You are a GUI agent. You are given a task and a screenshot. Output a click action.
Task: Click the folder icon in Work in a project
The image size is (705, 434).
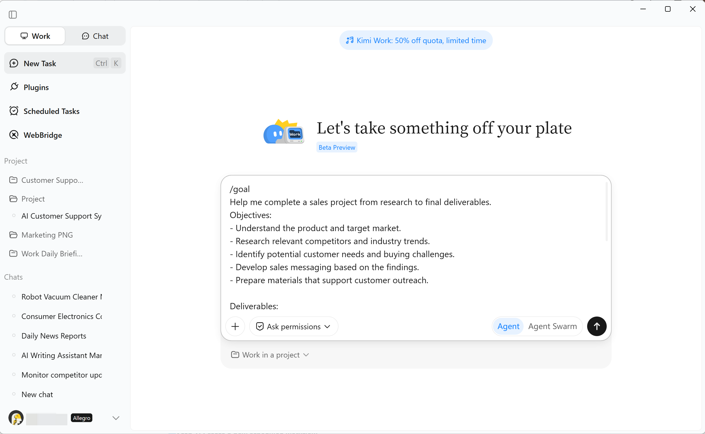235,355
